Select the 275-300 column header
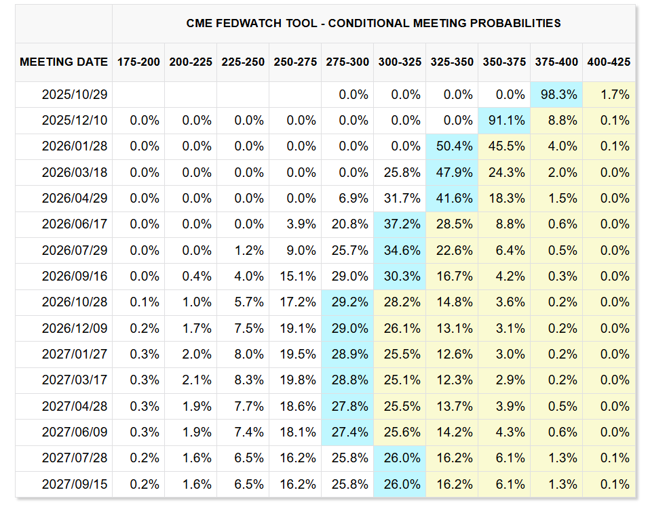The height and width of the screenshot is (505, 648). coord(347,62)
